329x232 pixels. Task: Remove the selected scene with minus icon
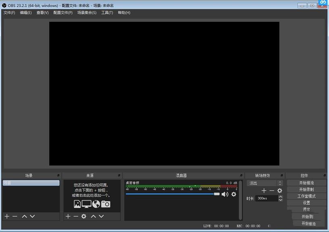15,216
